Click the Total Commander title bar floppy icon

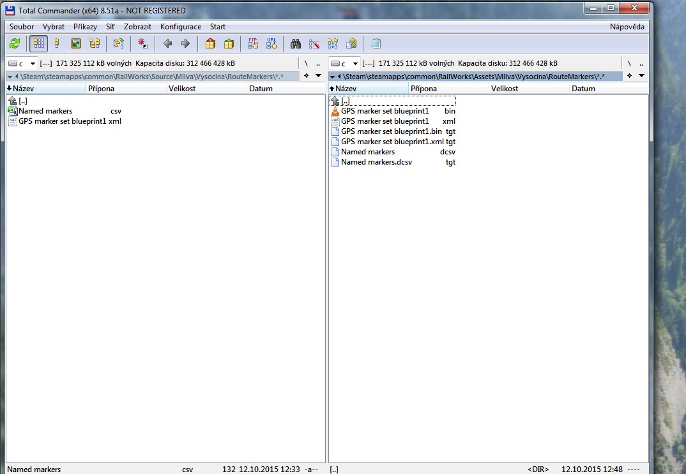click(x=10, y=10)
